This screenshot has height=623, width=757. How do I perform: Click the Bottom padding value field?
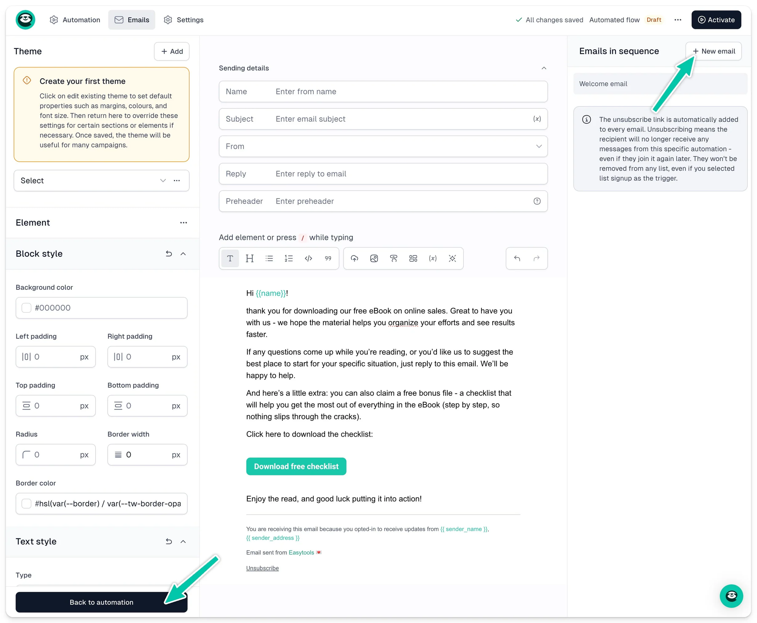(147, 406)
